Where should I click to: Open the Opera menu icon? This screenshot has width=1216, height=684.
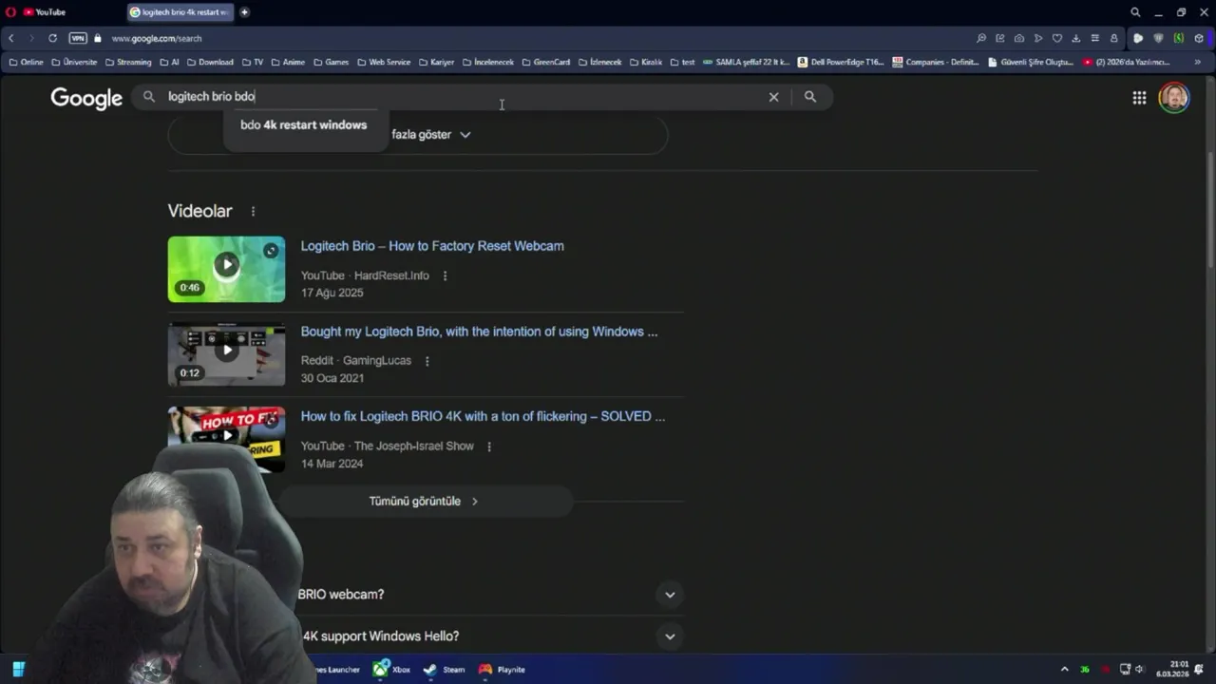tap(10, 12)
